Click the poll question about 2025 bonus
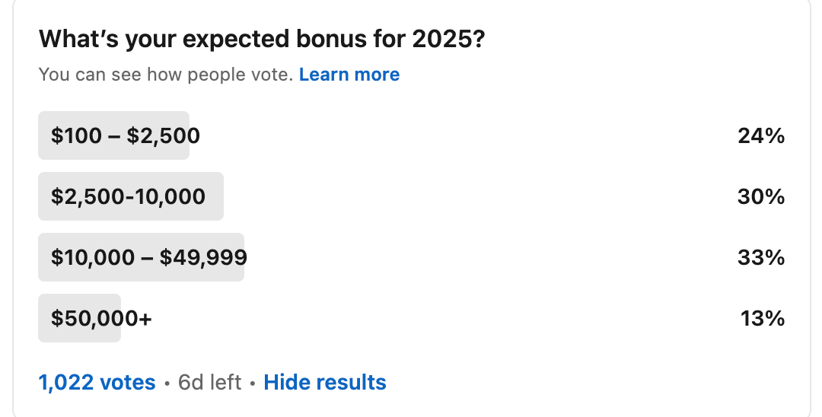Image resolution: width=822 pixels, height=417 pixels. 262,39
